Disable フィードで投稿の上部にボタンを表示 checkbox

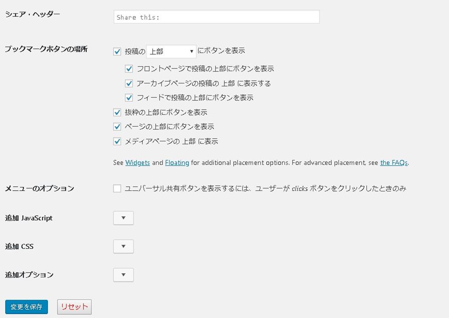129,97
